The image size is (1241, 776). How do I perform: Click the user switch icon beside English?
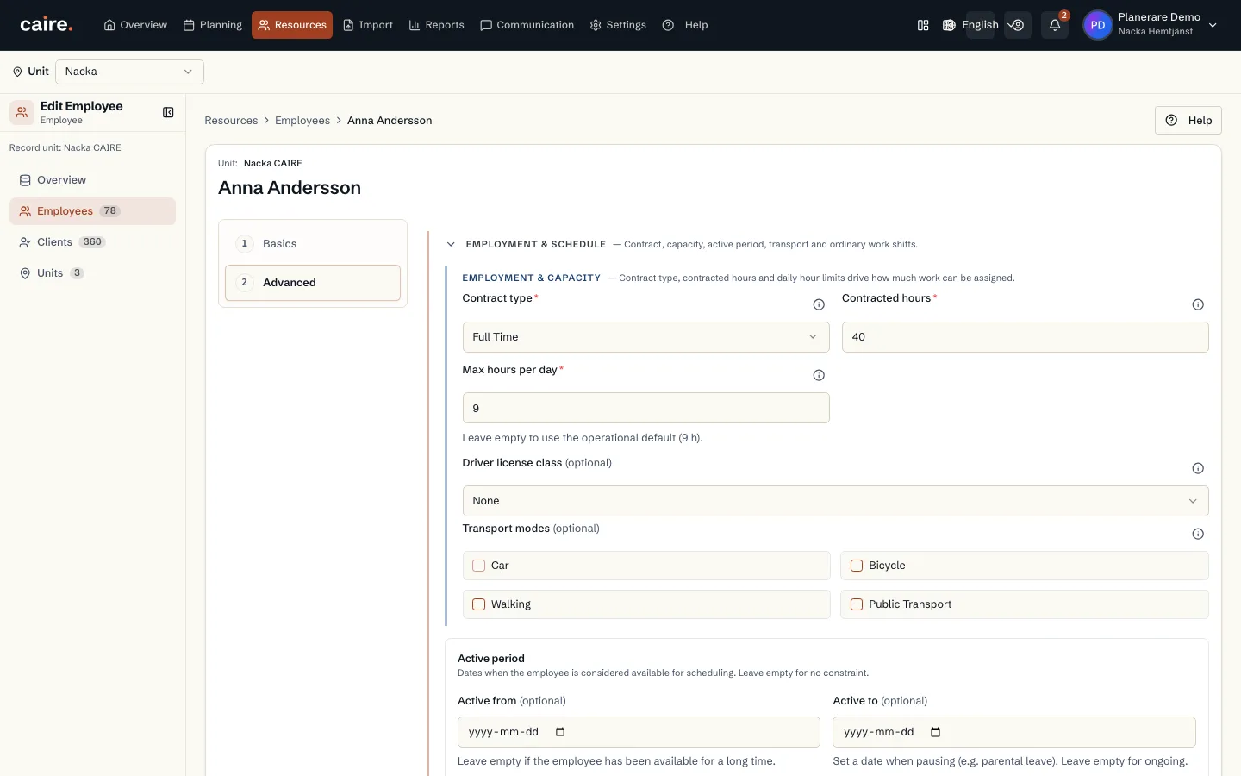click(1018, 25)
